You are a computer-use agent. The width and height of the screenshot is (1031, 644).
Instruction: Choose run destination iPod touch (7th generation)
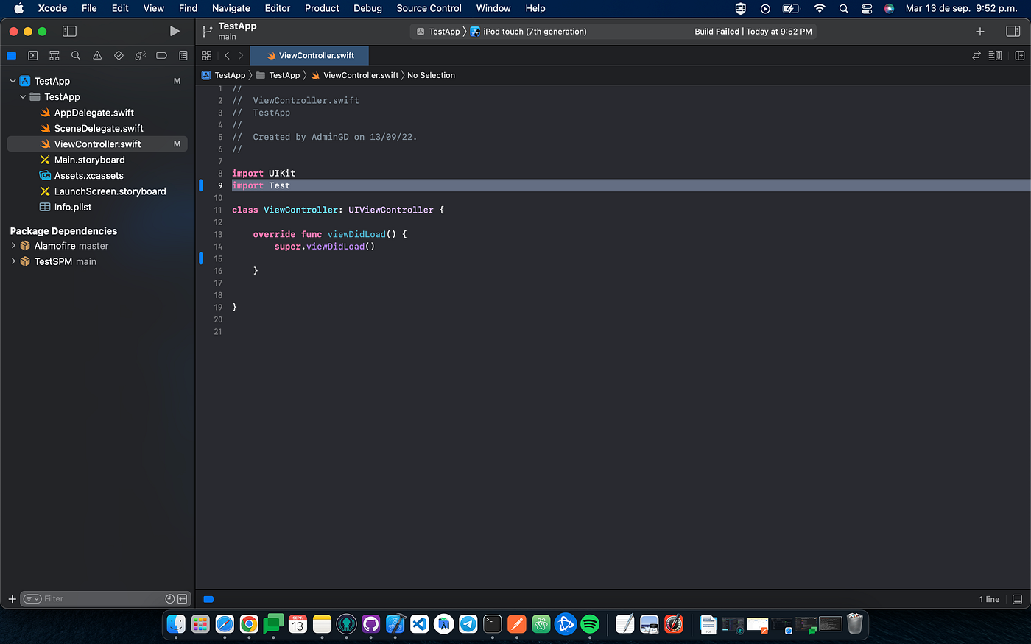coord(529,32)
